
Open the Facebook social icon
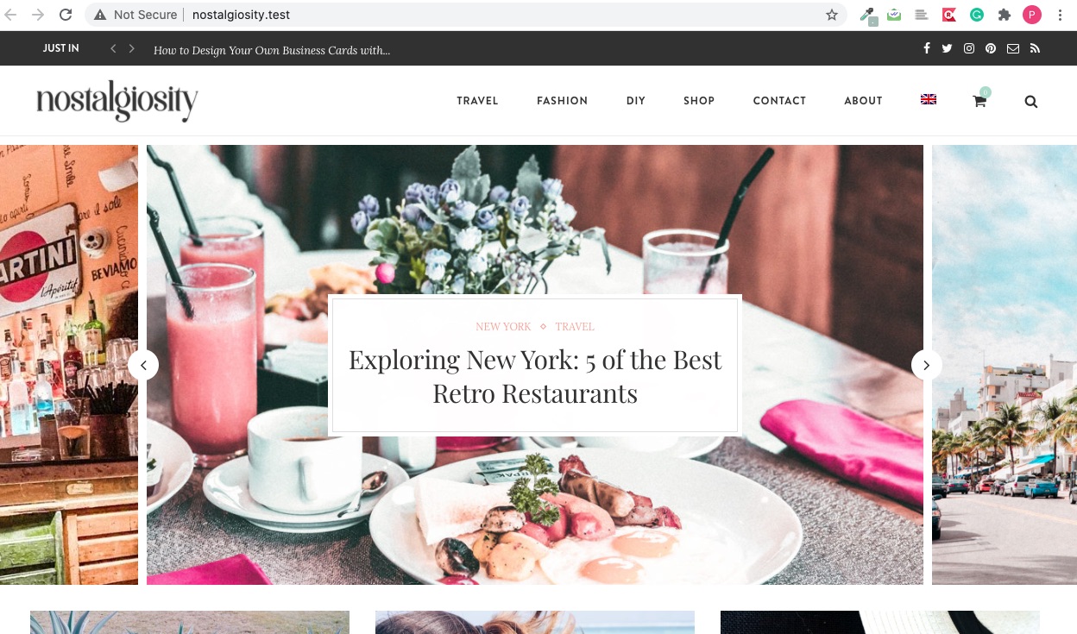coord(927,49)
